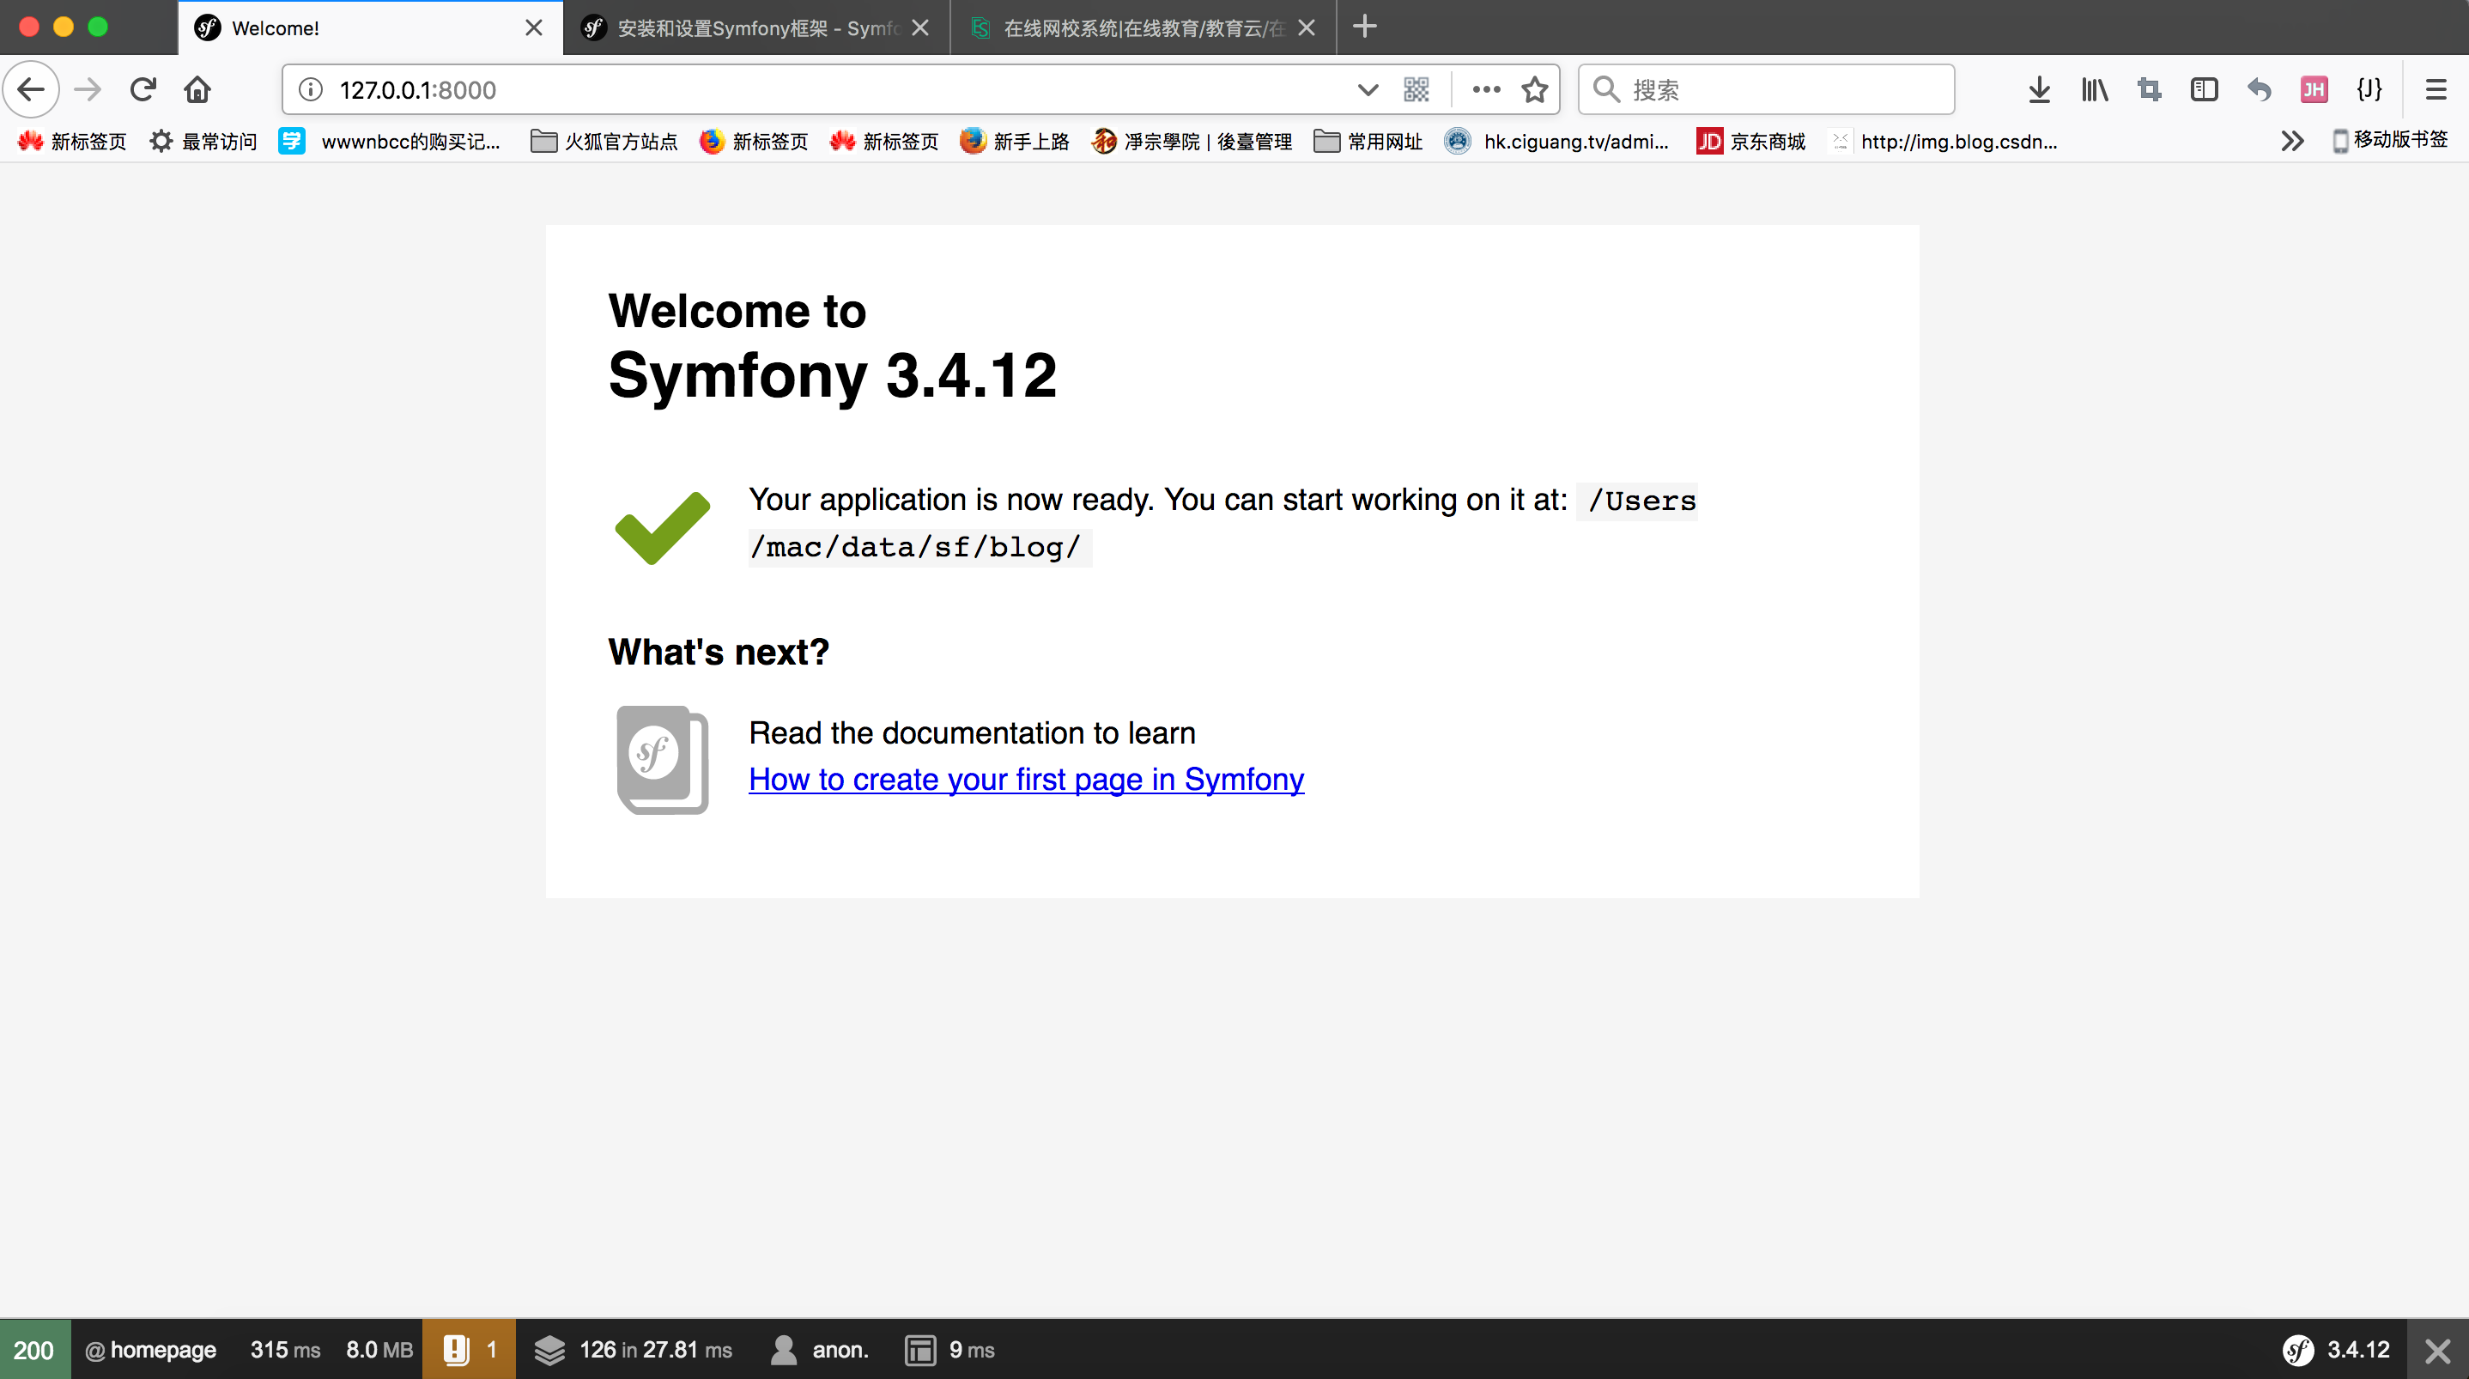Open the {J} JSON extension
The image size is (2469, 1379).
coord(2369,90)
